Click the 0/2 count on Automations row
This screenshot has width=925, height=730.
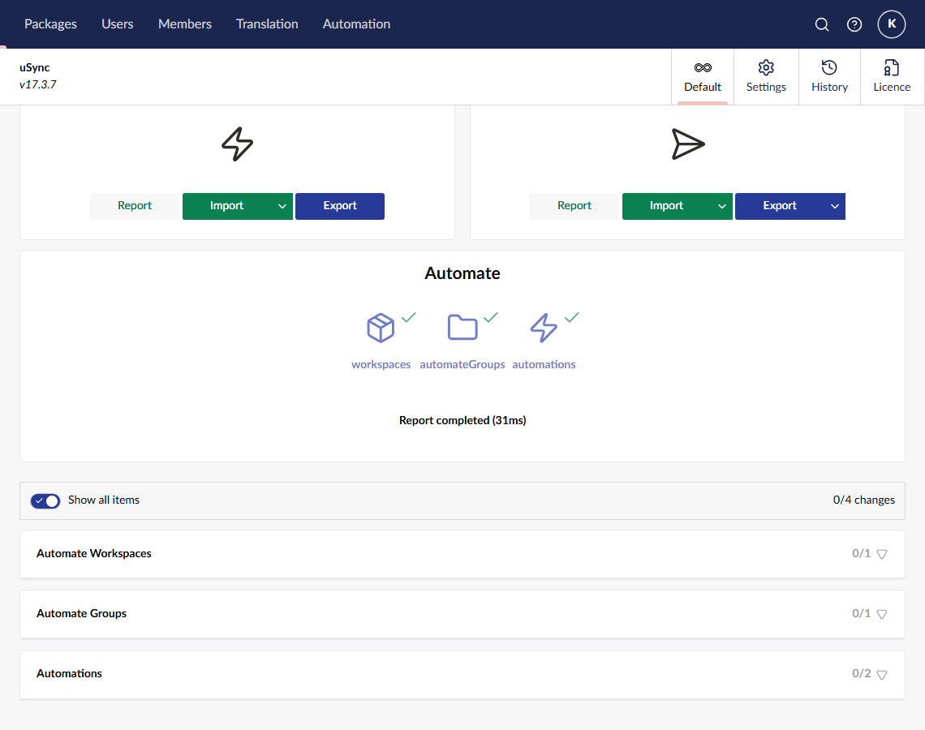861,674
